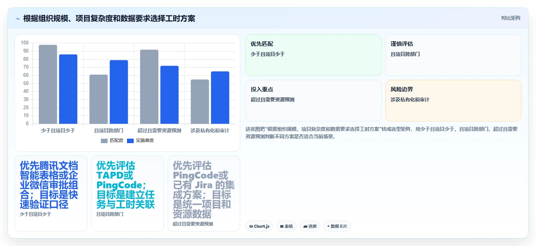The image size is (536, 246).
Task: Click the y-axis value 50
Action: [26, 83]
